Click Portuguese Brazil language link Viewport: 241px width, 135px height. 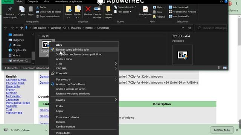click(18, 103)
